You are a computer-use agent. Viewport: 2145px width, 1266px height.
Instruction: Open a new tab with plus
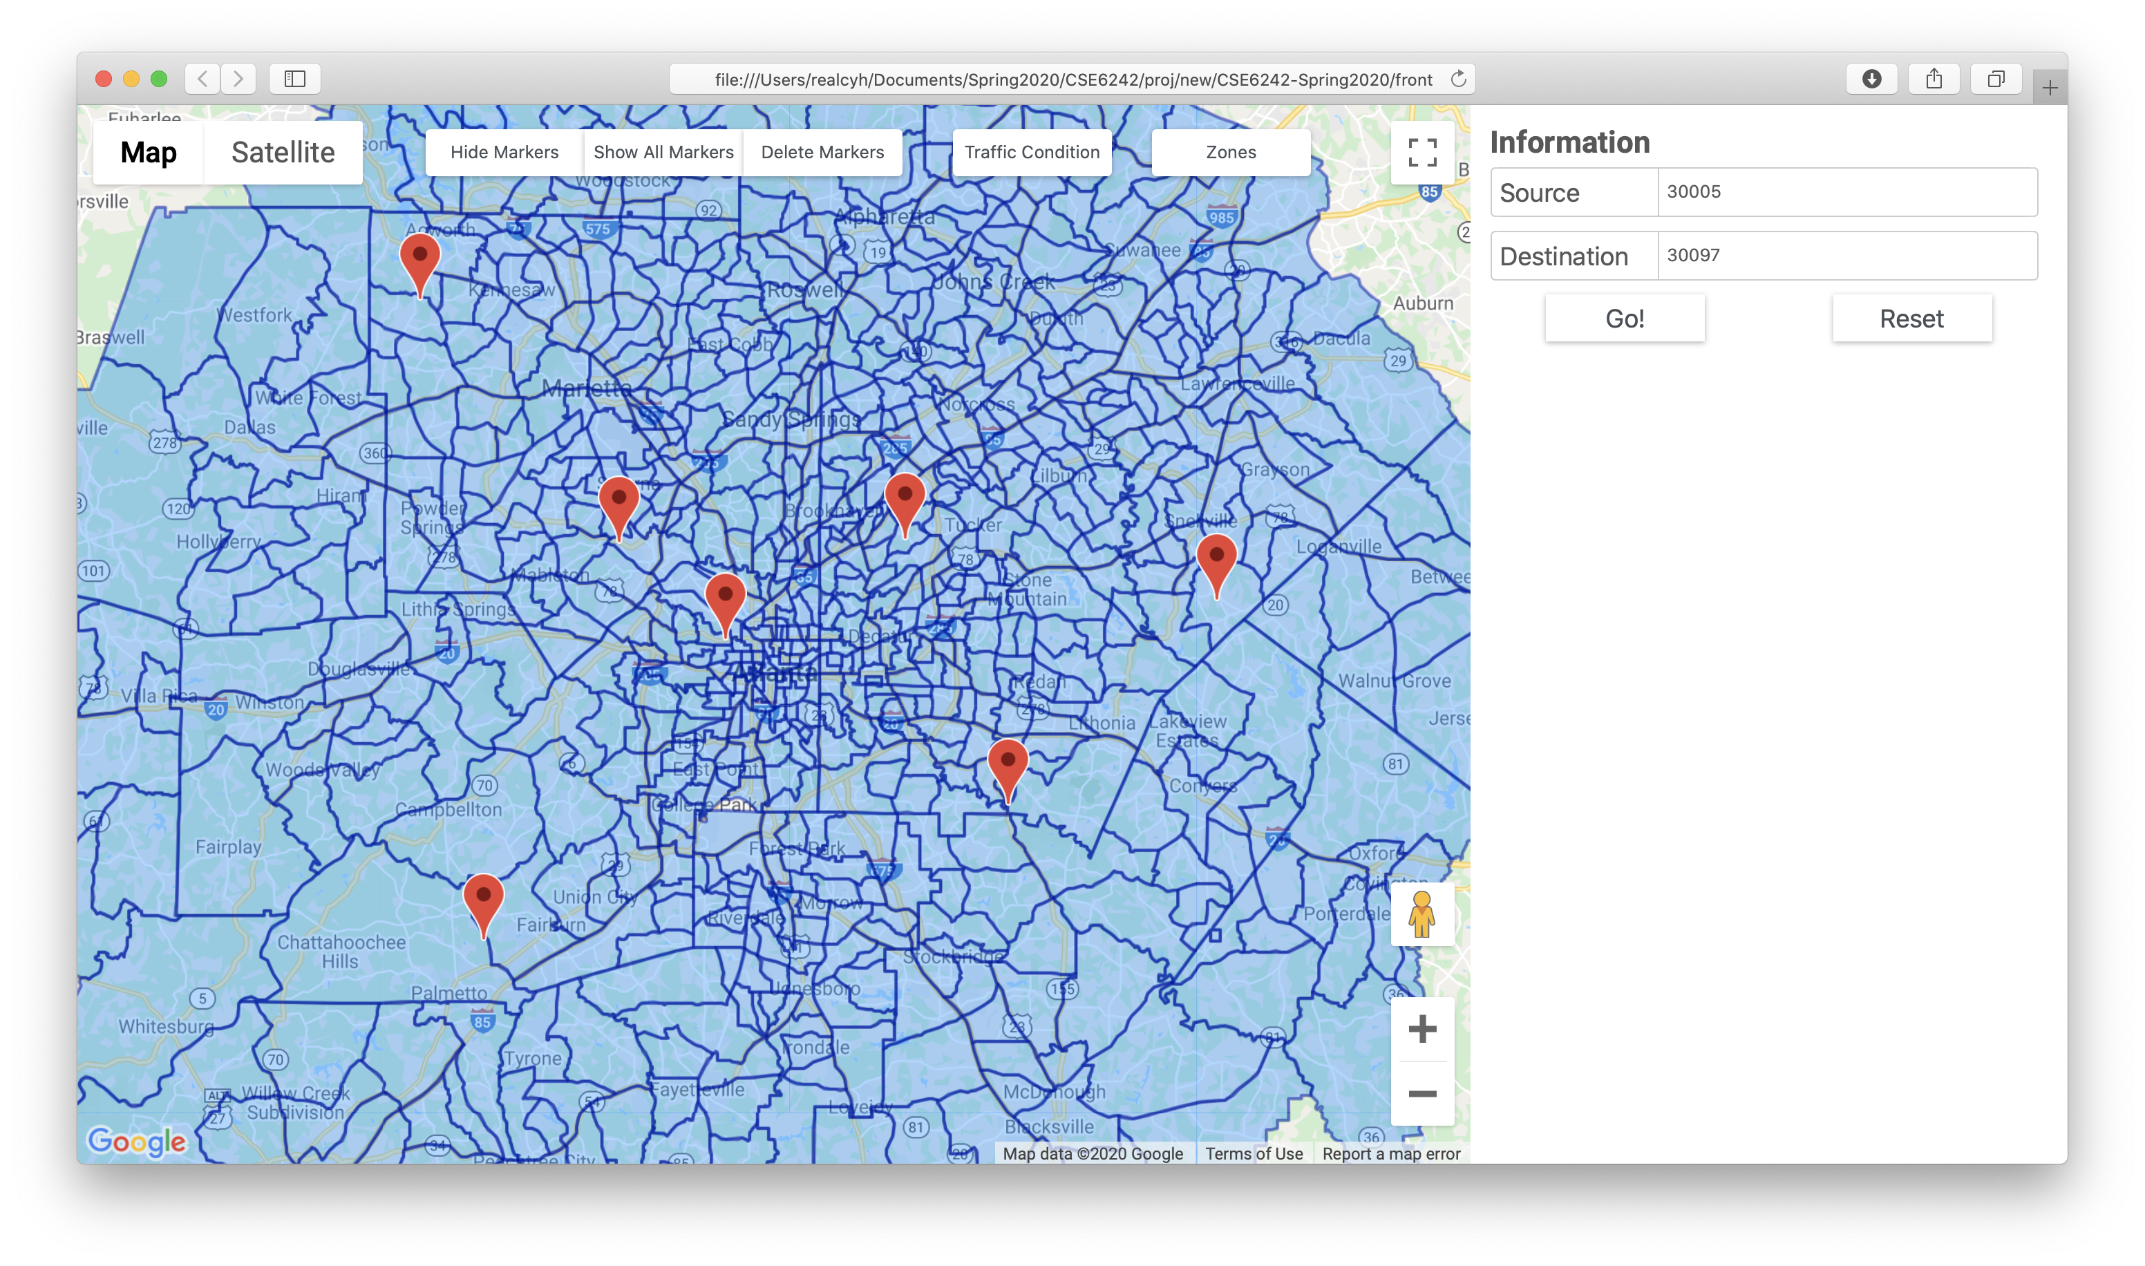[x=2050, y=87]
